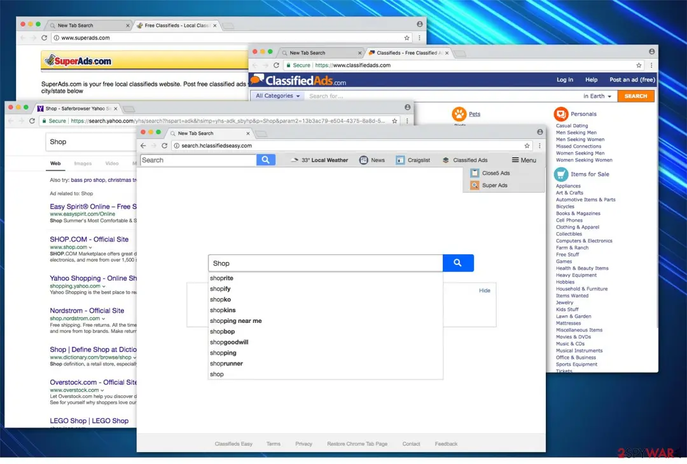Click Help on ClassifiedAds header
This screenshot has height=464, width=687.
(x=592, y=79)
